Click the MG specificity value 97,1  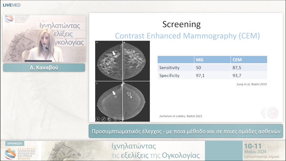[x=200, y=75]
